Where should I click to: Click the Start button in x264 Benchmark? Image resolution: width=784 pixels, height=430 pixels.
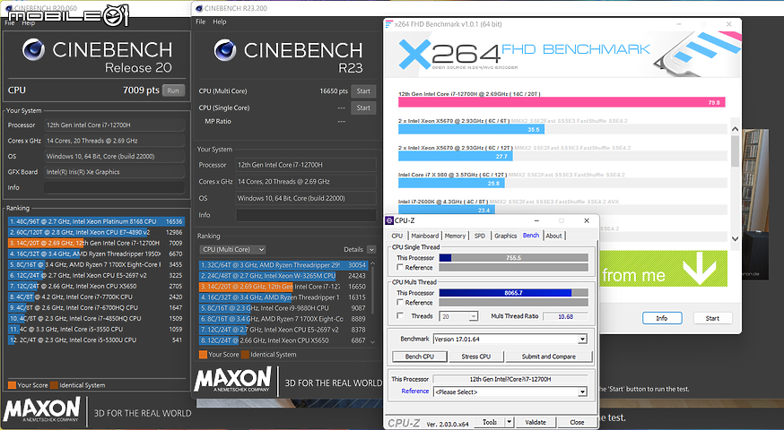pyautogui.click(x=712, y=318)
